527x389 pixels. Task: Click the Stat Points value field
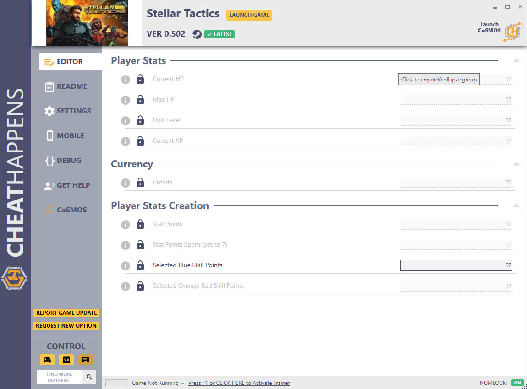click(456, 224)
